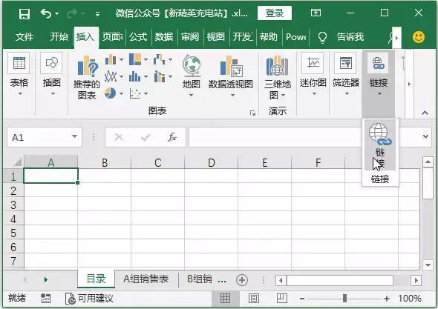Image resolution: width=438 pixels, height=309 pixels.
Task: Click the globe 链接 item in dropdown
Action: click(380, 145)
